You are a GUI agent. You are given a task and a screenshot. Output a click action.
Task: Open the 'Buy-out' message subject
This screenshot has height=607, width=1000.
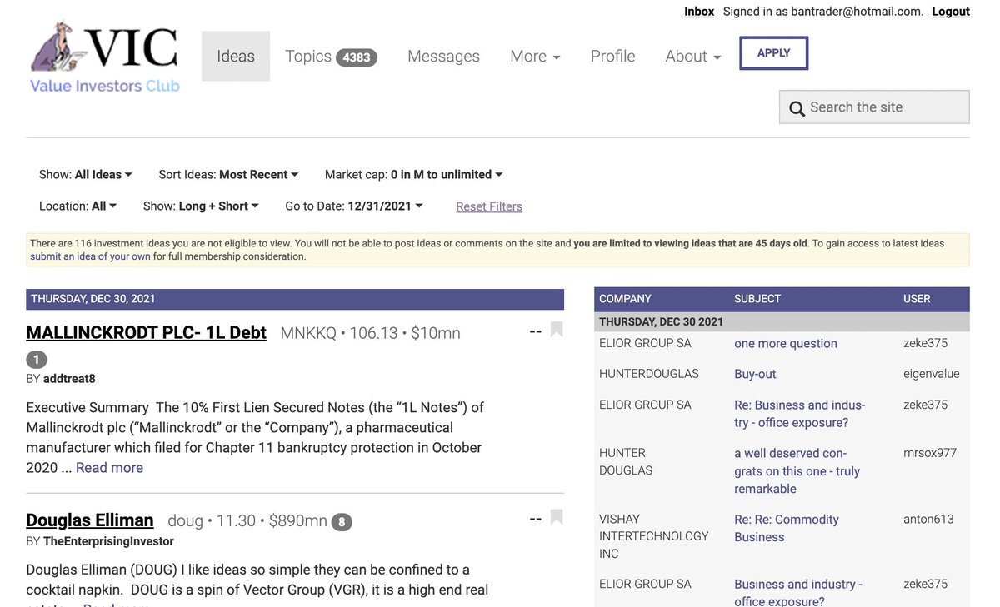pos(755,374)
